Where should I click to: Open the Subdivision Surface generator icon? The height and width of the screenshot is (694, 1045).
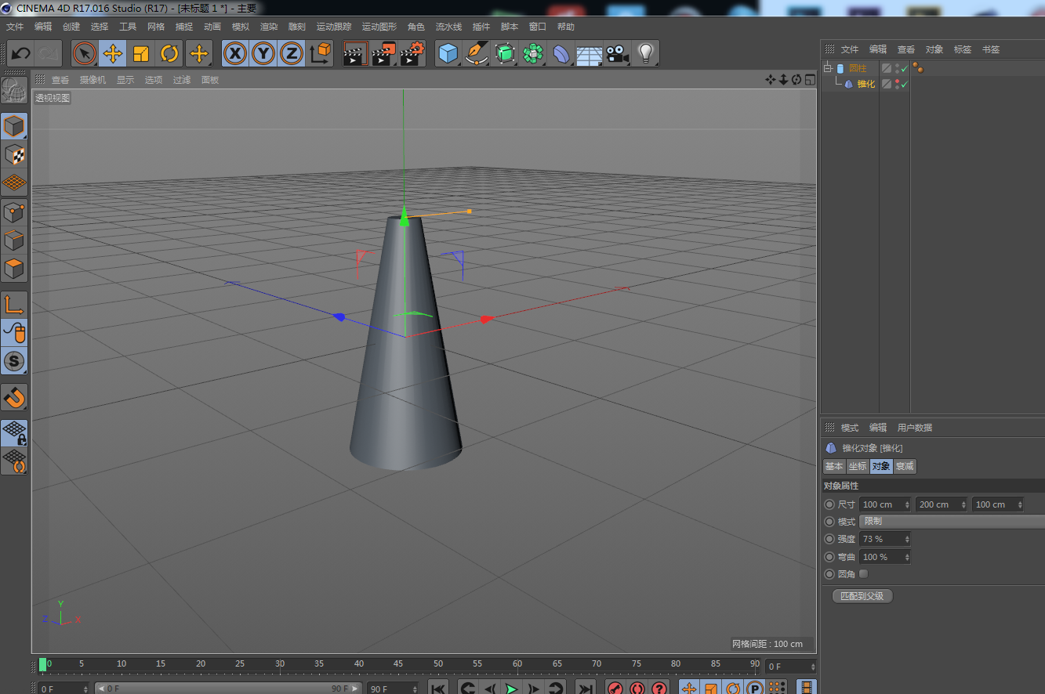coord(505,54)
